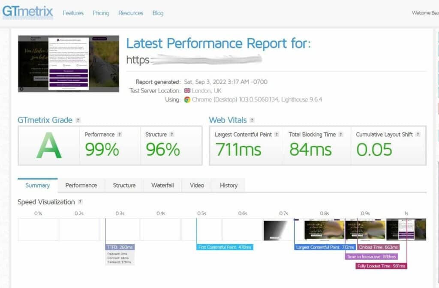Viewport: 439px width, 288px height.
Task: Open the Pricing page
Action: pos(101,13)
